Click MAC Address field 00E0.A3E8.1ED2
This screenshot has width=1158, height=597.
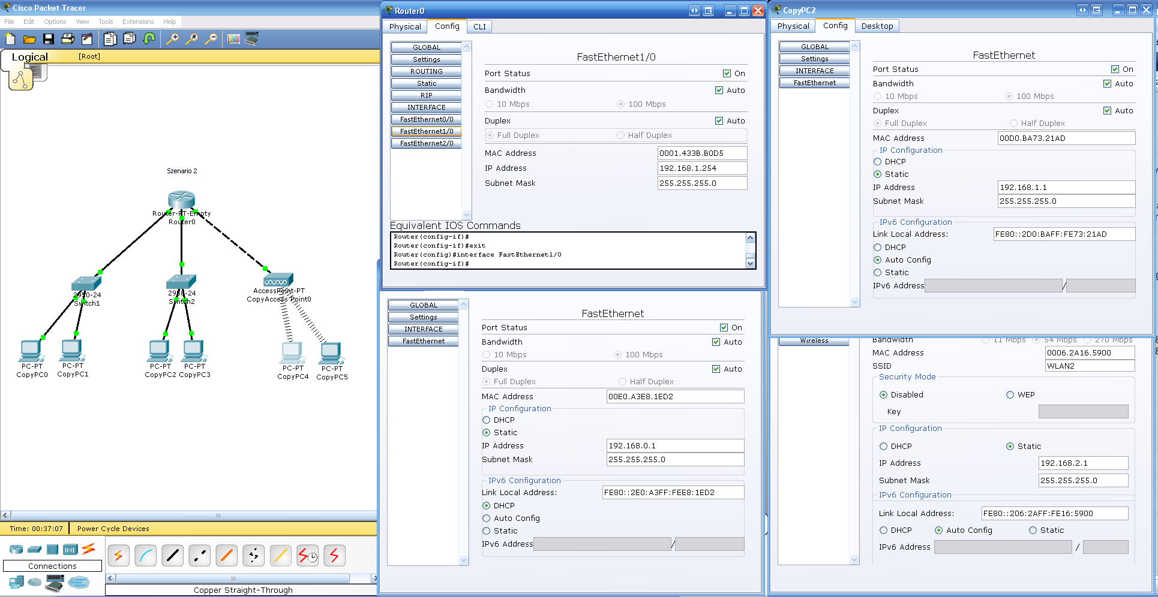675,397
